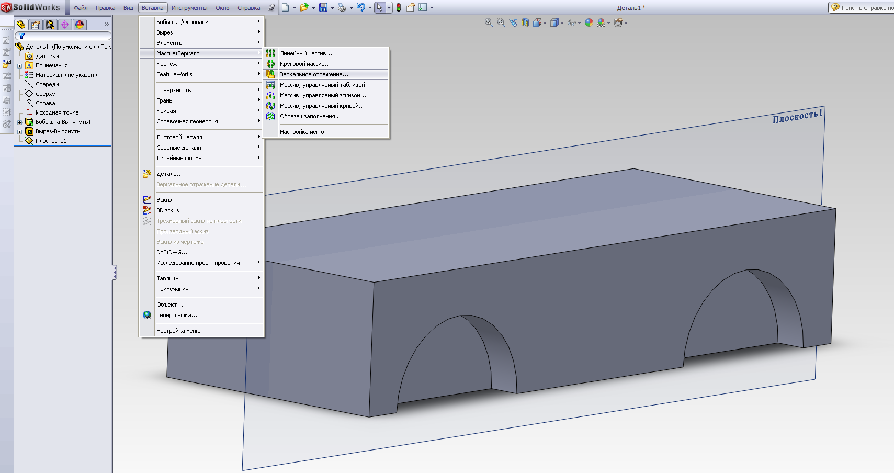Click the Save floppy disk icon
Image resolution: width=894 pixels, height=473 pixels.
[x=323, y=8]
